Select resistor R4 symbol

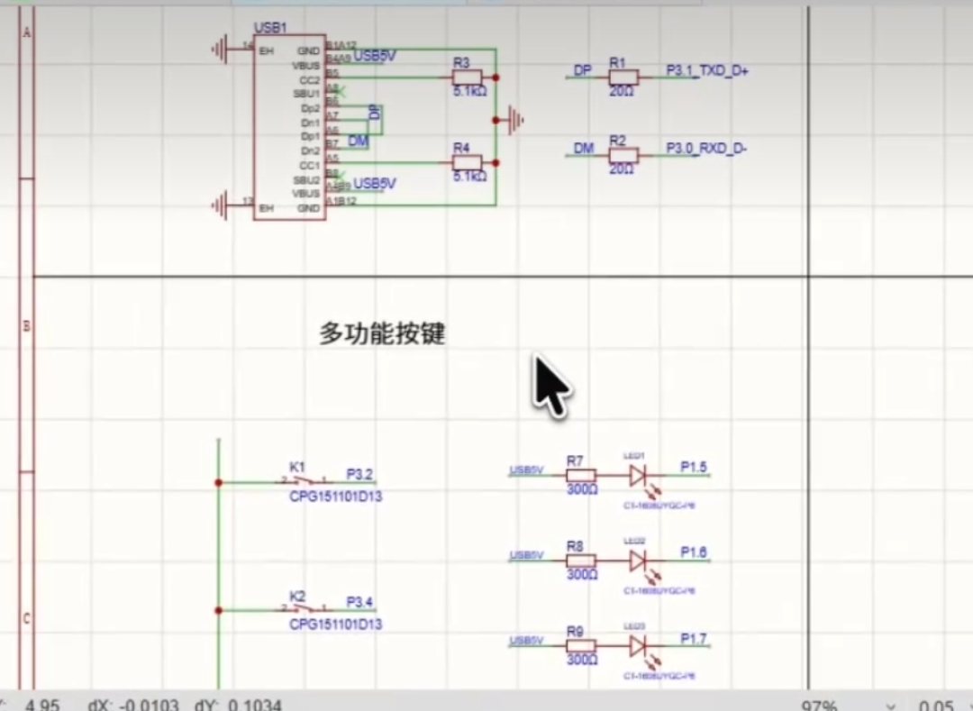click(x=468, y=162)
